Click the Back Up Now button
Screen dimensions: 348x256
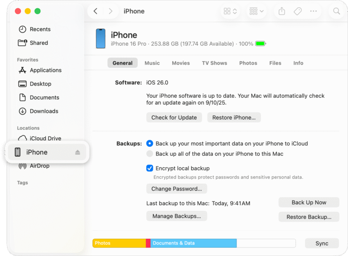pyautogui.click(x=309, y=203)
